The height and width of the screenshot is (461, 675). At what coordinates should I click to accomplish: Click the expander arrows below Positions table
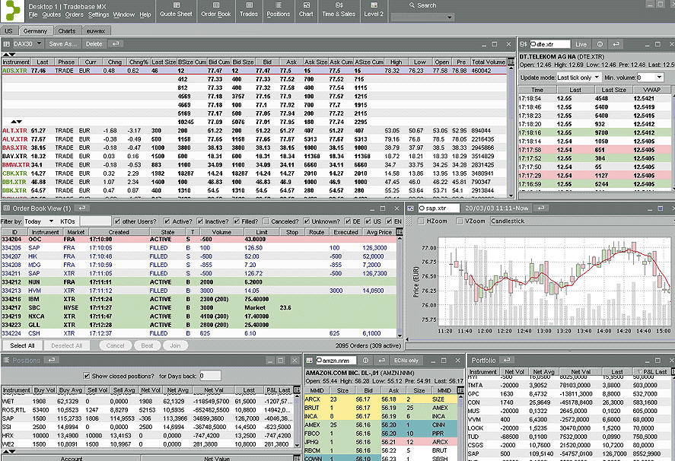click(x=9, y=452)
